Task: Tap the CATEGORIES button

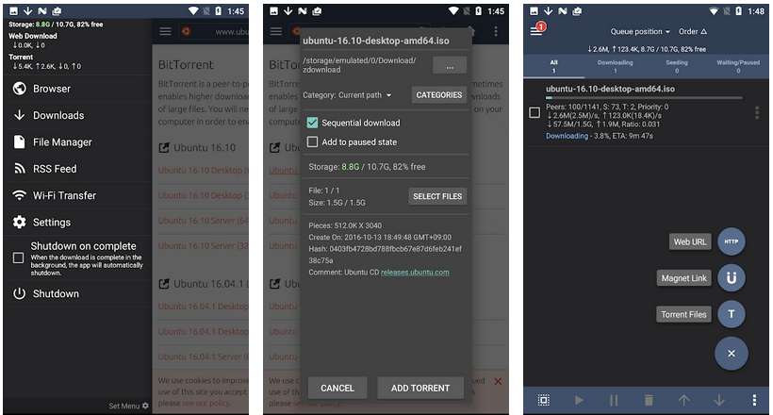Action: pos(438,95)
